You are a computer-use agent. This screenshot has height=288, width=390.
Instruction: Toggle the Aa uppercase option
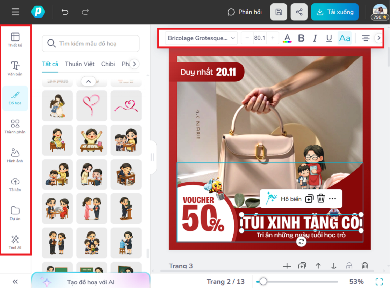[344, 38]
